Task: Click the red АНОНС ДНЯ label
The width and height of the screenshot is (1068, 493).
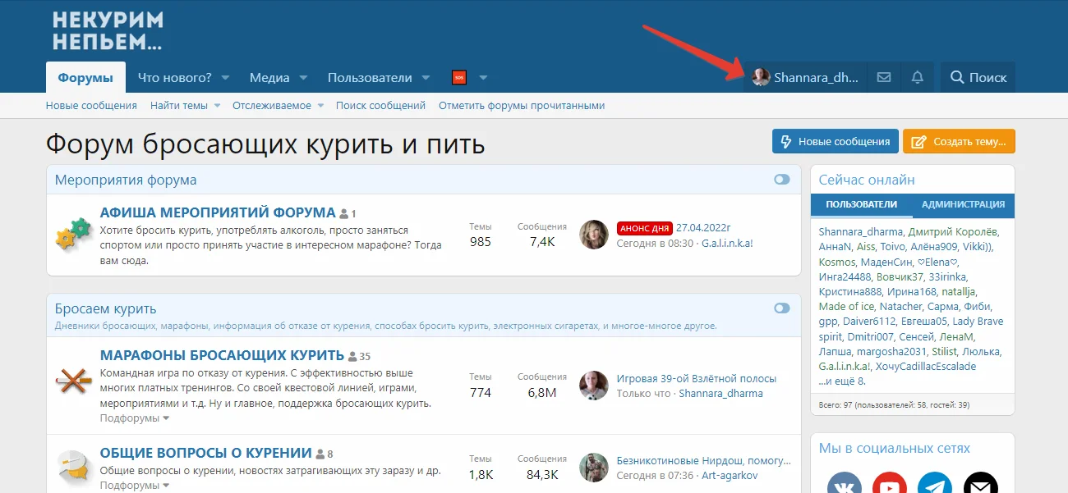Action: pyautogui.click(x=645, y=228)
